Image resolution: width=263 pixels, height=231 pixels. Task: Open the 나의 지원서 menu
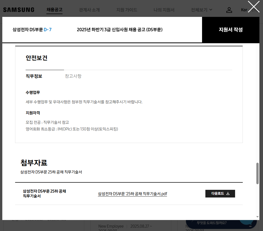[x=164, y=10]
